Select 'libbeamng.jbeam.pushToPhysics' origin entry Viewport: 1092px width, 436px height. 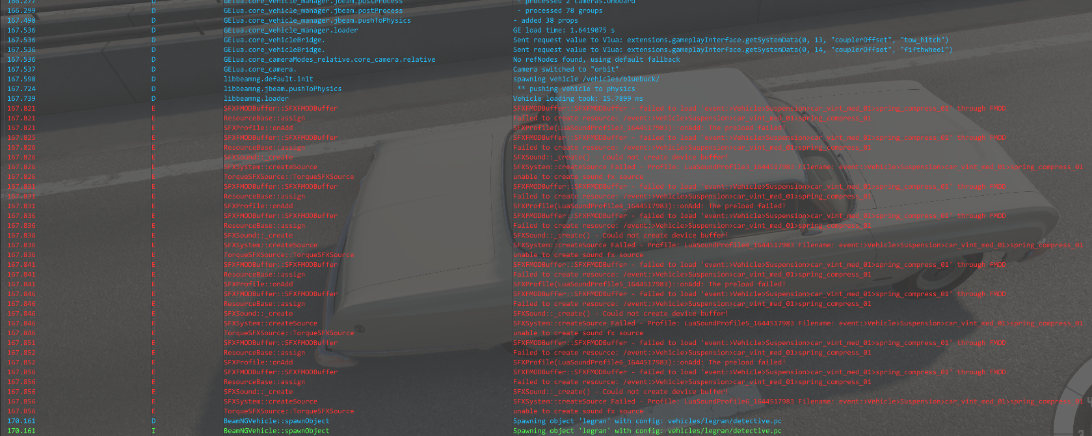click(282, 89)
